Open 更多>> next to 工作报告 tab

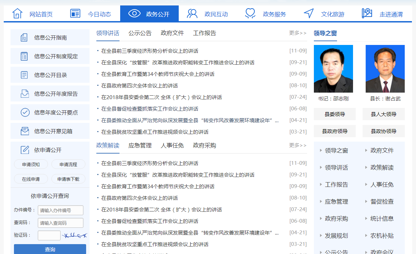(298, 33)
